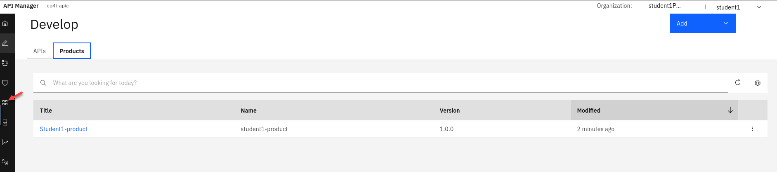Viewport: 777px width, 172px height.
Task: Open table settings gear icon
Action: [x=758, y=83]
